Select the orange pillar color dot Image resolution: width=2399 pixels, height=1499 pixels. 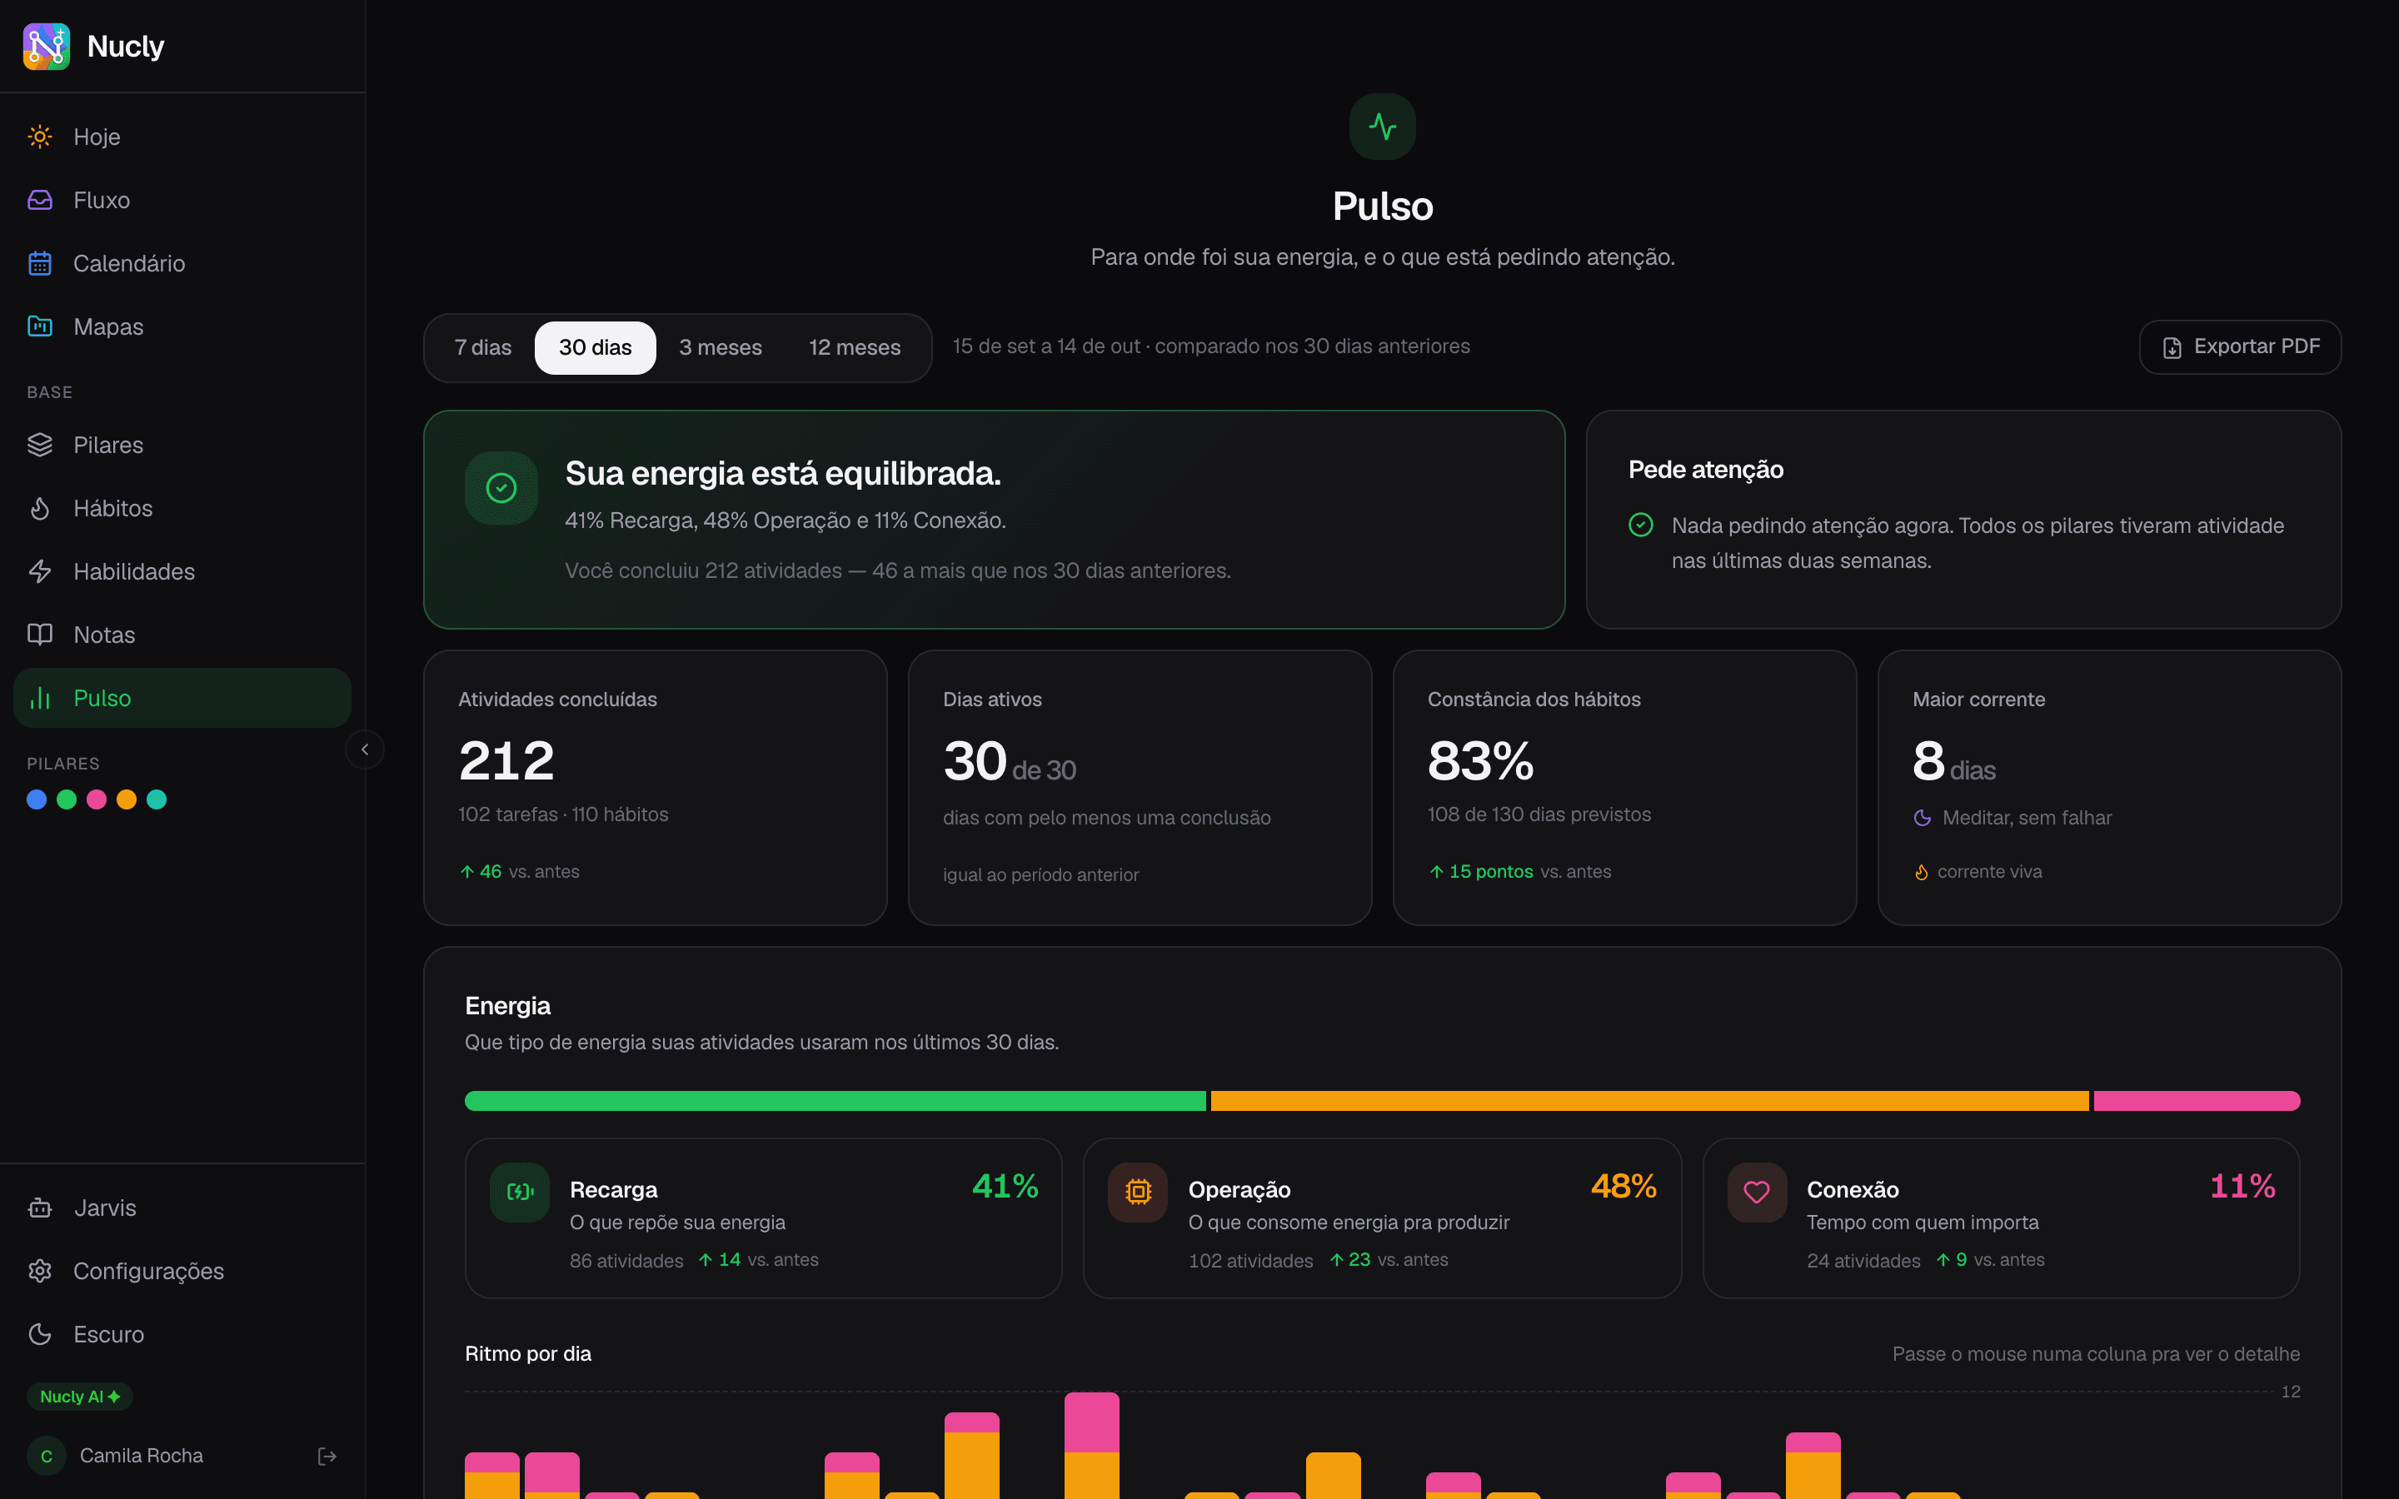(x=127, y=799)
